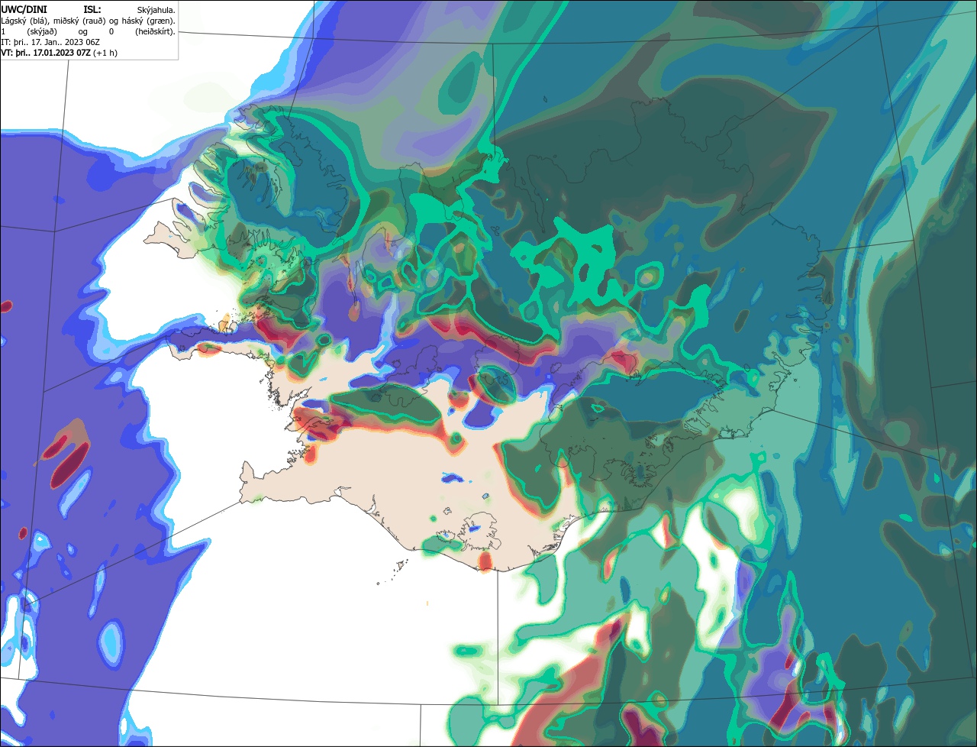Screen dimensions: 977x747
Task: Click the UWC/DINI model label
Action: click(x=24, y=10)
